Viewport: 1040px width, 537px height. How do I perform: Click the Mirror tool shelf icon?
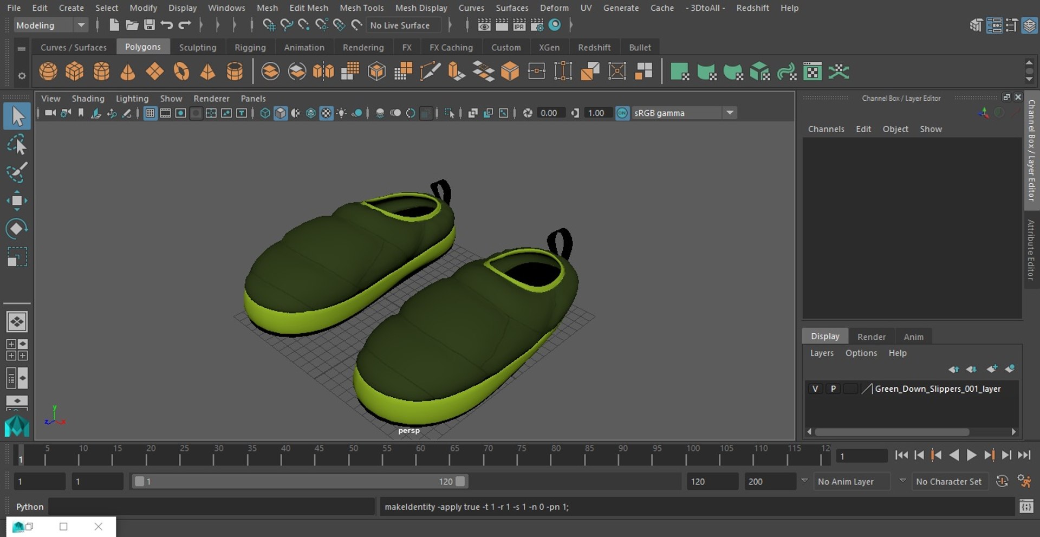[323, 71]
